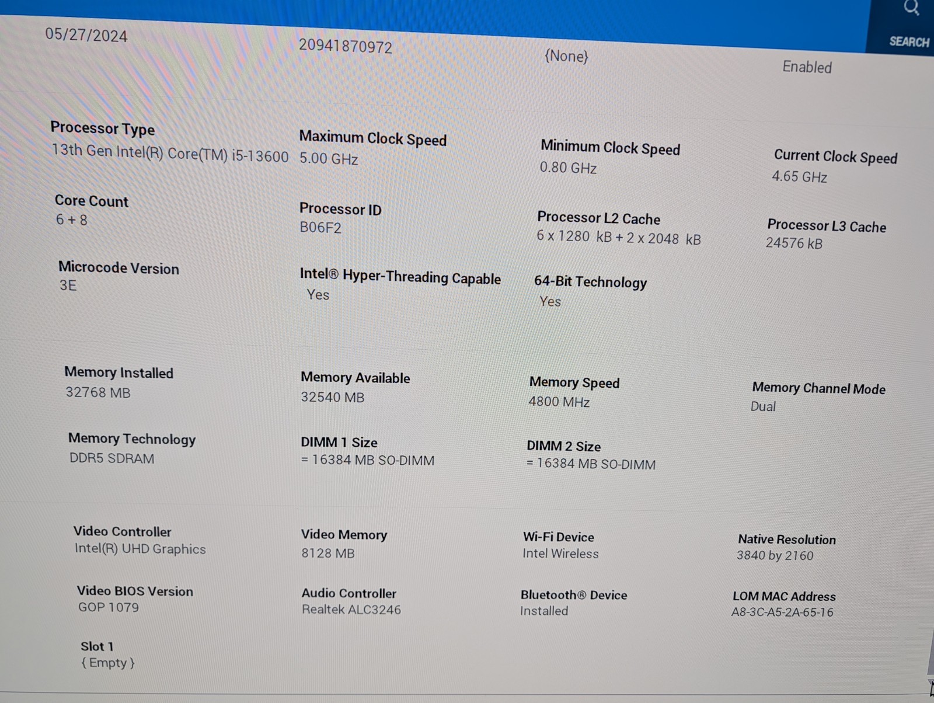
Task: Click the Enabled status value
Action: [x=807, y=67]
